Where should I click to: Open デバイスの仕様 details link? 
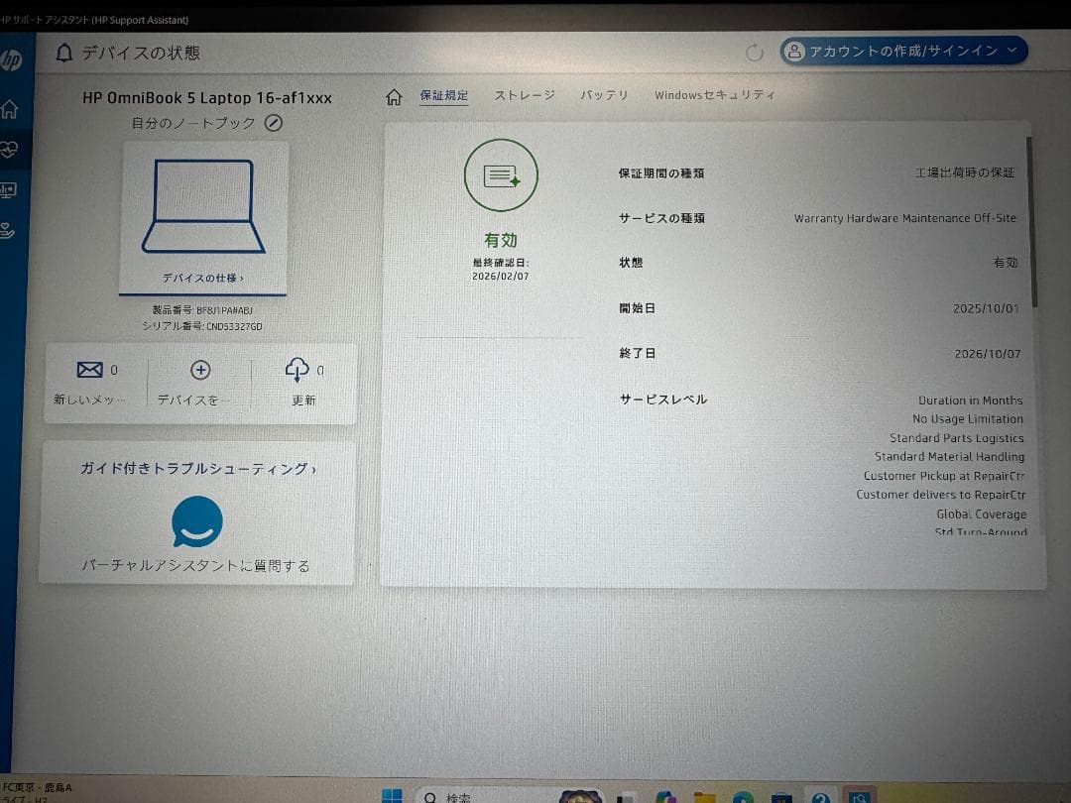click(203, 279)
